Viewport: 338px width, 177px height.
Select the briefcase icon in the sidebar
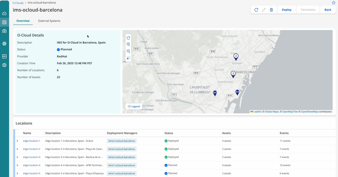point(4,31)
